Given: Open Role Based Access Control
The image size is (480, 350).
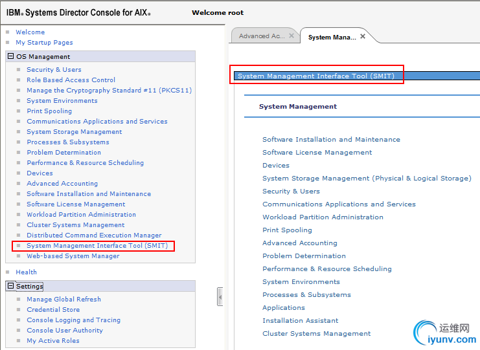Looking at the screenshot, I should pos(71,80).
